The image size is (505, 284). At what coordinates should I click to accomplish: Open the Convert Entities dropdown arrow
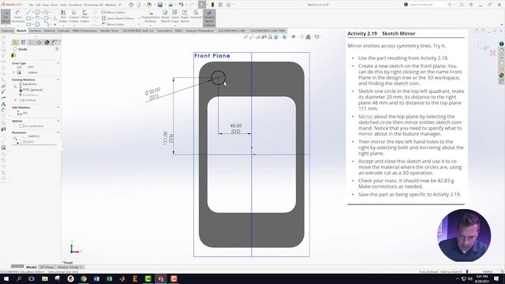point(73,25)
